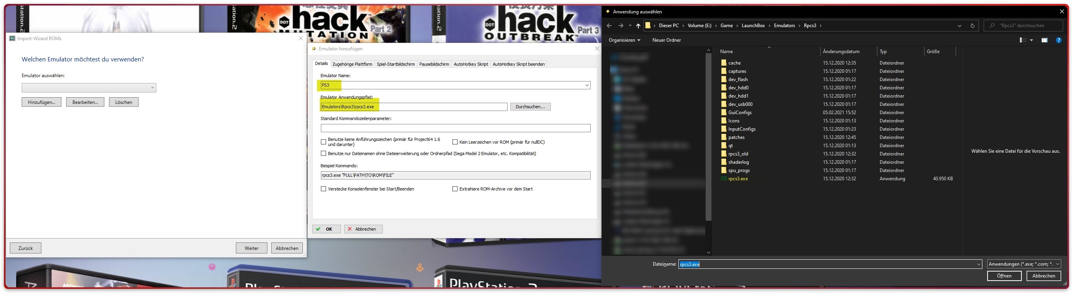Select the qt folder icon
1073x294 pixels.
[x=724, y=146]
